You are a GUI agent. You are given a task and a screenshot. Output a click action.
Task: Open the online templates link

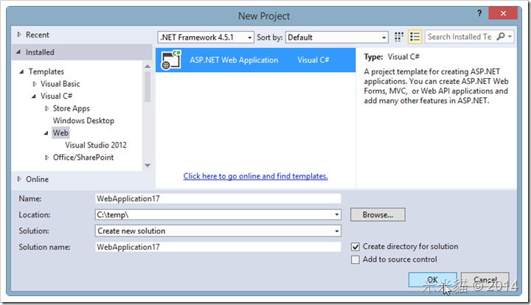[256, 176]
